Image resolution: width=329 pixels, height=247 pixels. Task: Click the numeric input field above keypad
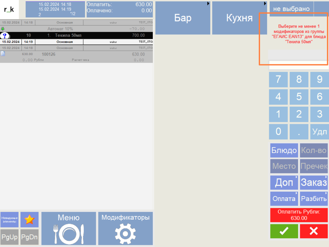pyautogui.click(x=298, y=65)
